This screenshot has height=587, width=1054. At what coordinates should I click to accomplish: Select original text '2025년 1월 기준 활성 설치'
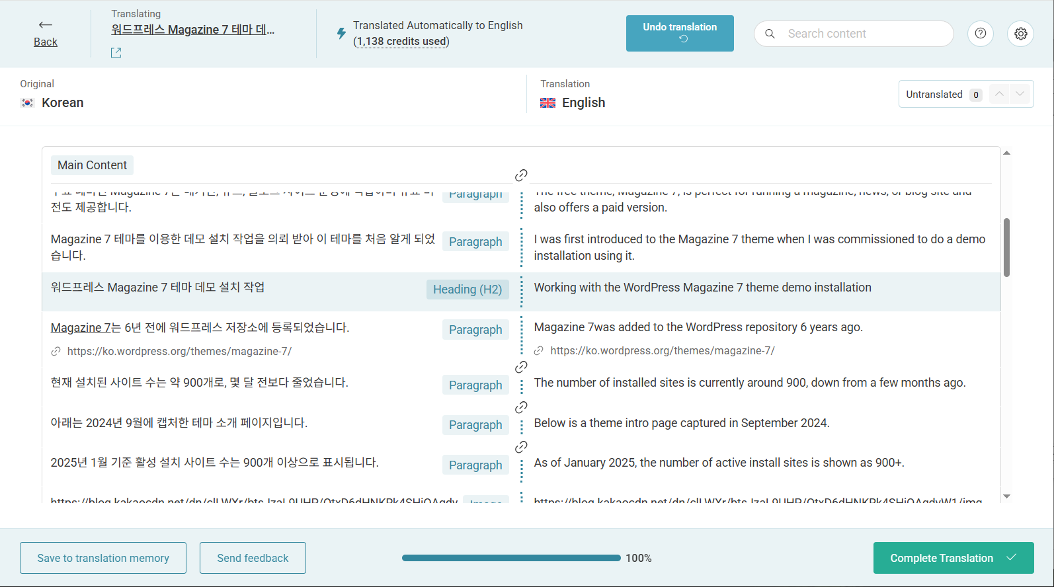[214, 463]
